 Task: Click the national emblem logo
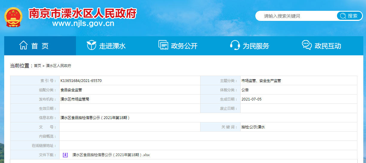pyautogui.click(x=13, y=17)
